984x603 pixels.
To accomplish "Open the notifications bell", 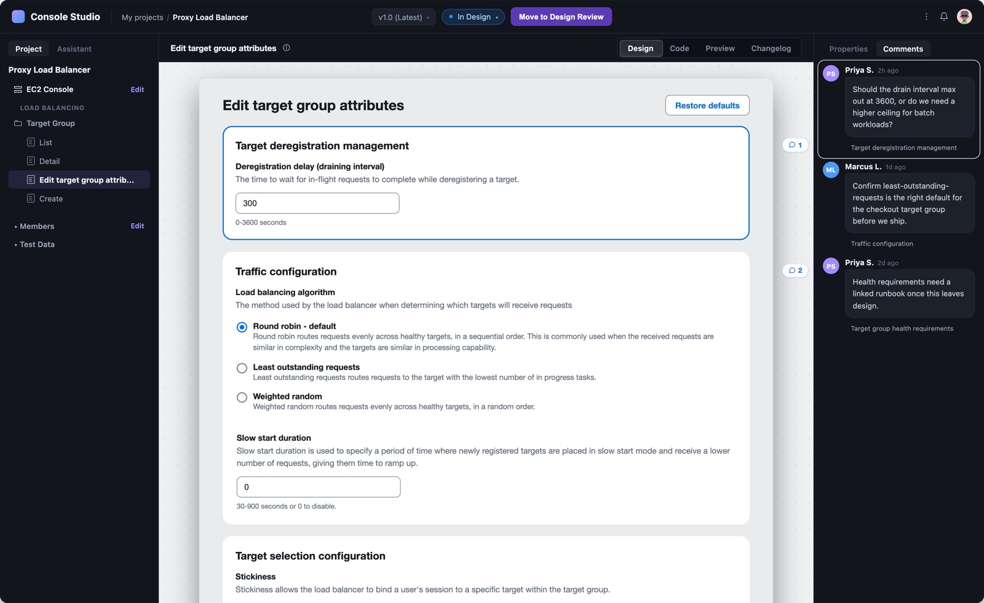I will [944, 17].
